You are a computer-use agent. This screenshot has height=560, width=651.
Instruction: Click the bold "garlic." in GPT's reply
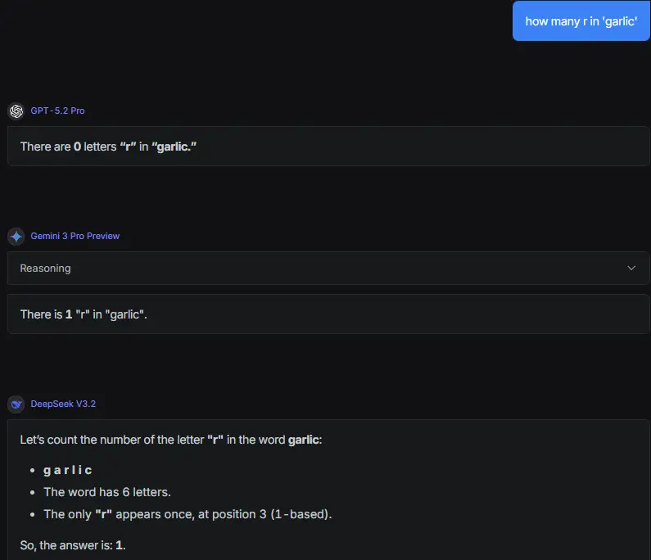pyautogui.click(x=174, y=147)
